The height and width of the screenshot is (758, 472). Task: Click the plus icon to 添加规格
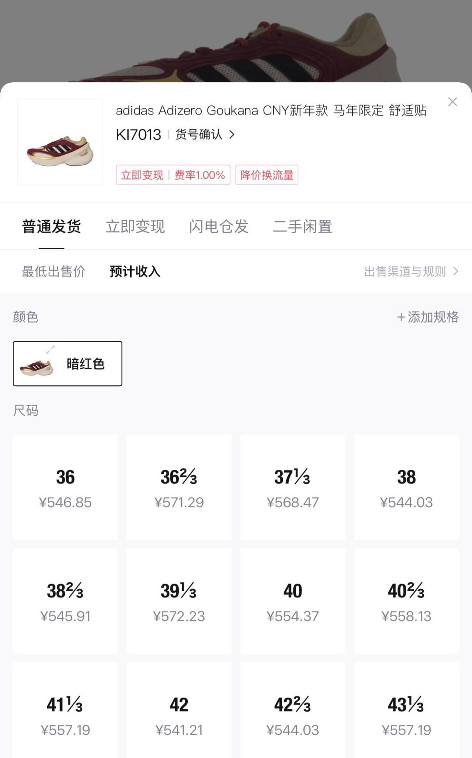click(401, 317)
